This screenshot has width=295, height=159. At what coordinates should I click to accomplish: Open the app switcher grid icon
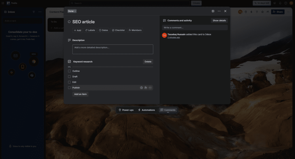click(x=3, y=3)
